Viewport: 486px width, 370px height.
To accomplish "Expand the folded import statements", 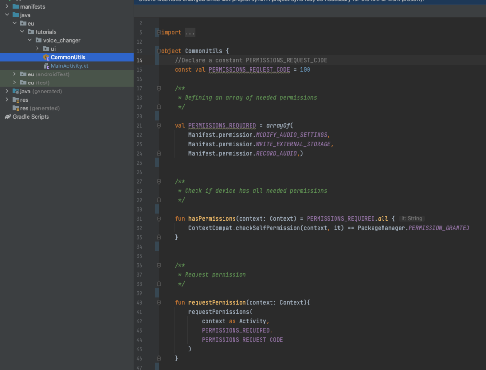I will [x=159, y=33].
